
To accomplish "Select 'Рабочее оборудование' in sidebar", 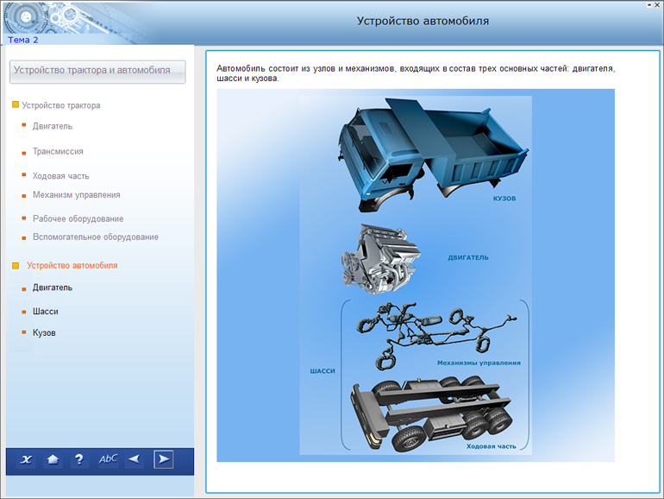I will (x=78, y=219).
